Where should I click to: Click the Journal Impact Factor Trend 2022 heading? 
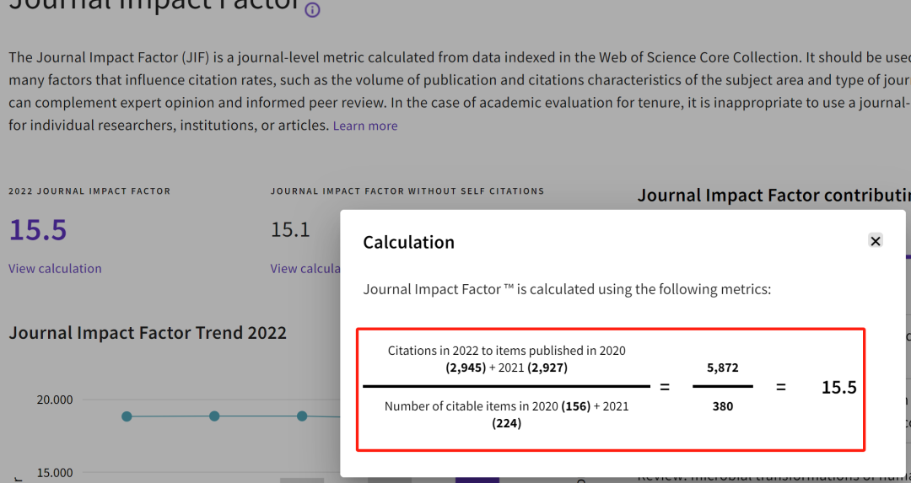pyautogui.click(x=148, y=333)
